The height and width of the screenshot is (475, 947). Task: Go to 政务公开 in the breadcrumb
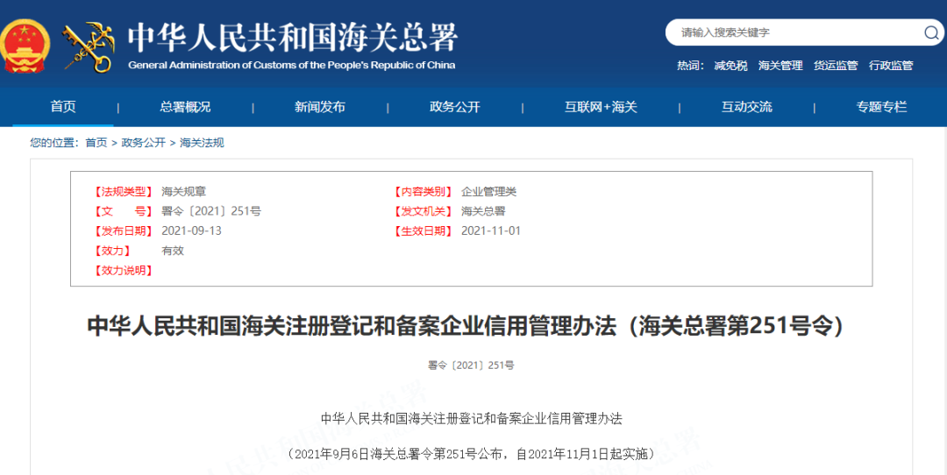143,143
